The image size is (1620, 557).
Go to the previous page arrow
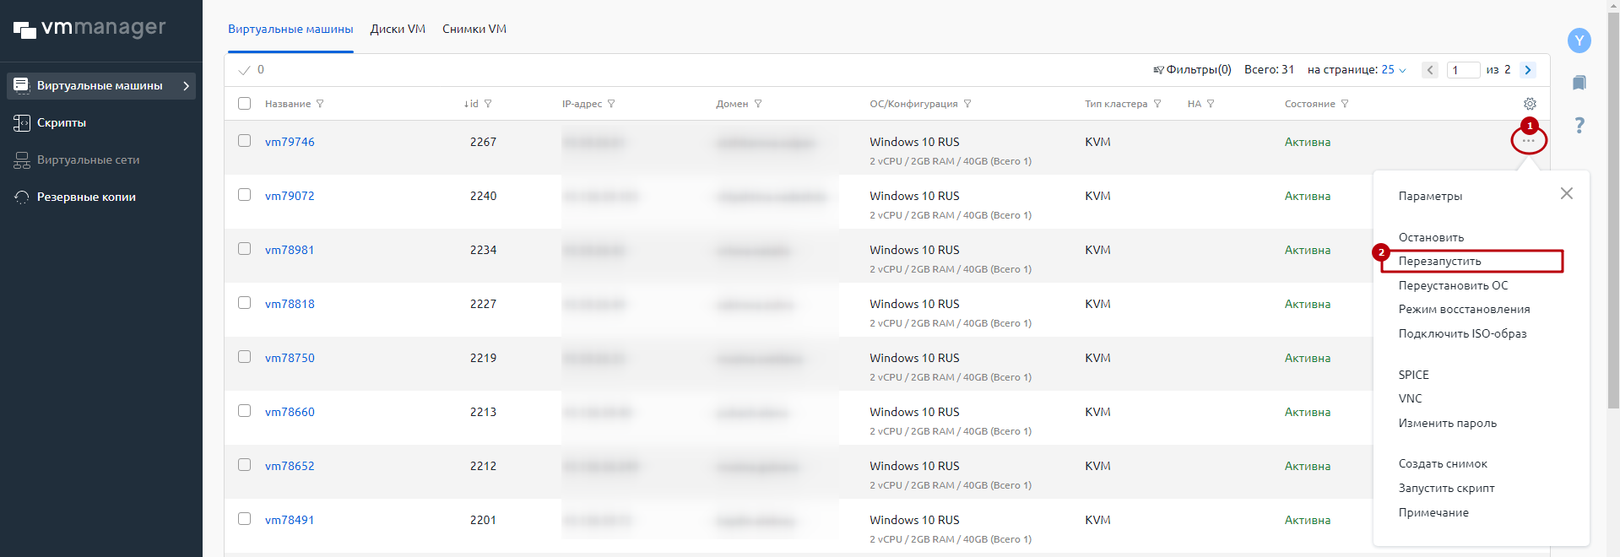1430,70
